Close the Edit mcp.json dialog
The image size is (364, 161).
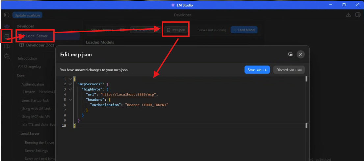coord(300,54)
